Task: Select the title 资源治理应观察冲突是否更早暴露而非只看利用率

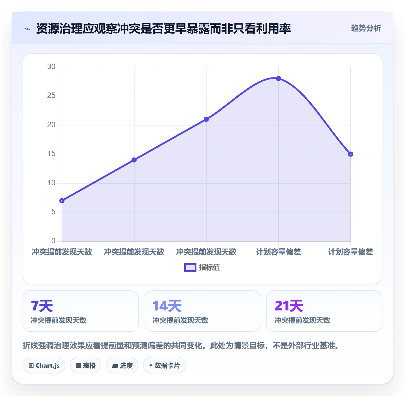Action: click(x=163, y=29)
